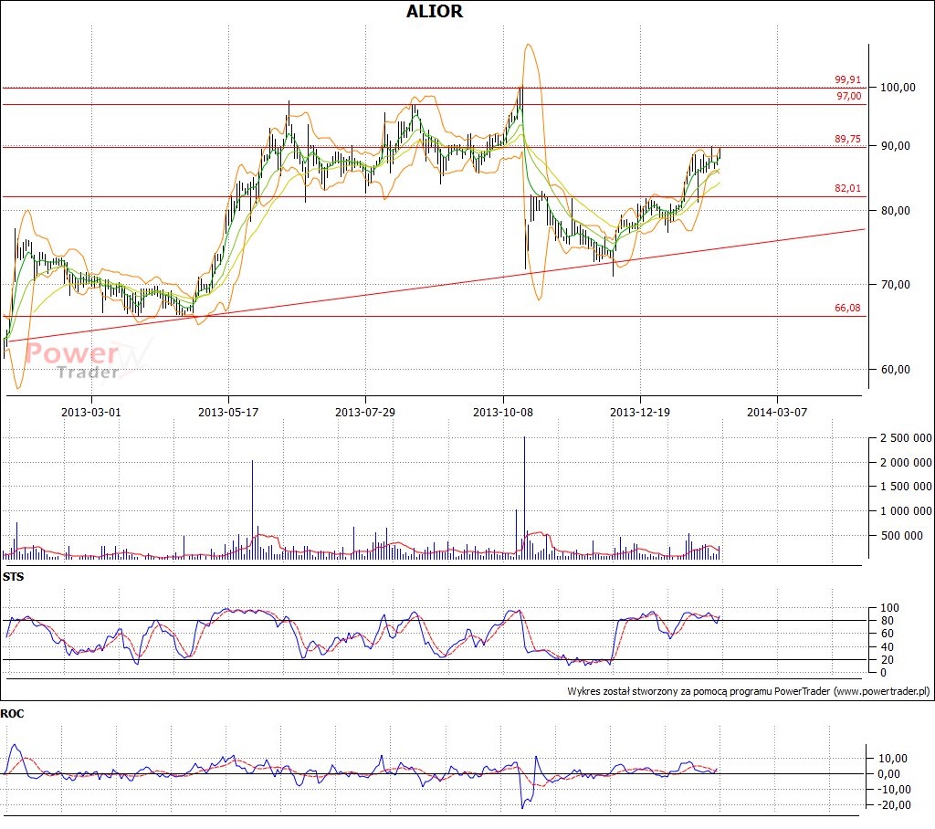Image resolution: width=935 pixels, height=829 pixels.
Task: Click the ROC axis value -20,00
Action: (894, 804)
